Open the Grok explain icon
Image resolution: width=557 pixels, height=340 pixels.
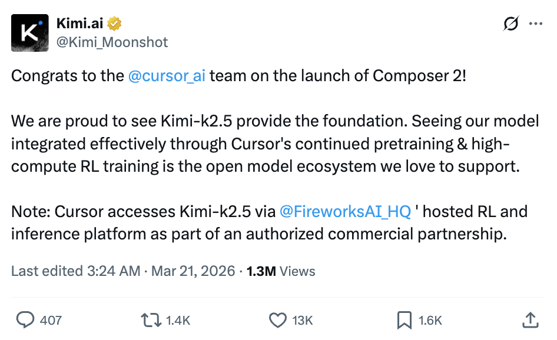point(511,24)
